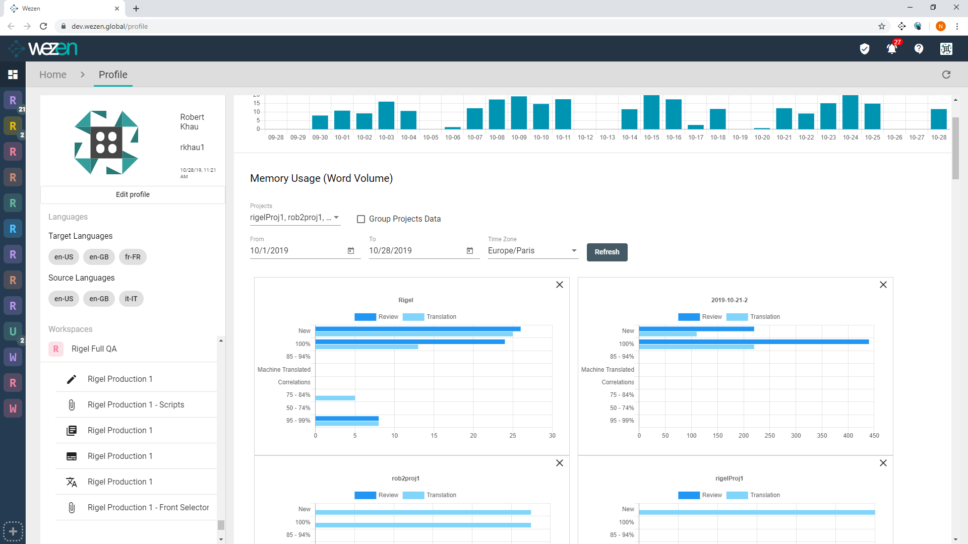This screenshot has height=544, width=968.
Task: Open the Time Zone Europe/Paris dropdown
Action: point(532,251)
